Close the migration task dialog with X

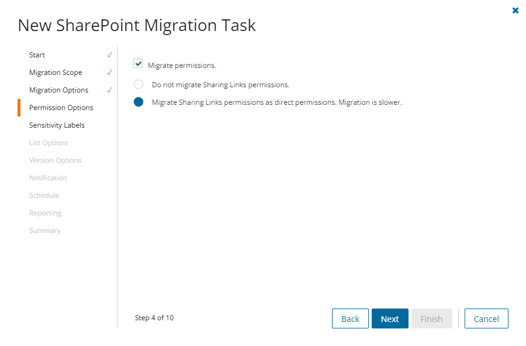coord(515,11)
